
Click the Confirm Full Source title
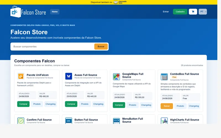39,120
